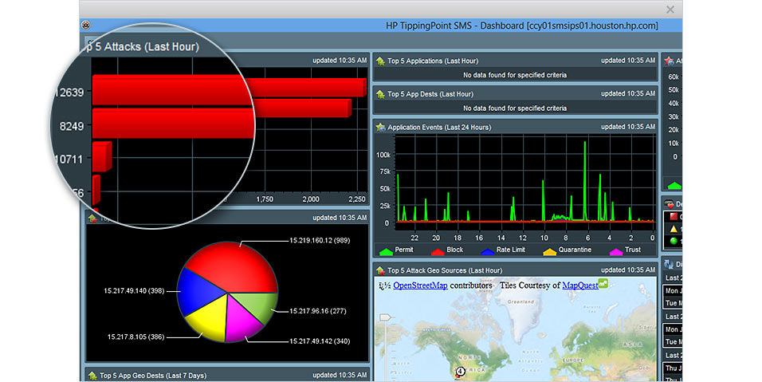Click the green ball status icon
The image size is (762, 382).
coord(673,241)
